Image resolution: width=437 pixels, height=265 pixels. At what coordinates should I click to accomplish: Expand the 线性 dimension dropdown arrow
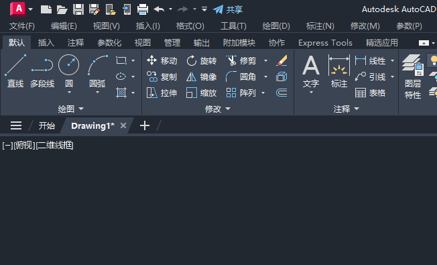pyautogui.click(x=392, y=60)
